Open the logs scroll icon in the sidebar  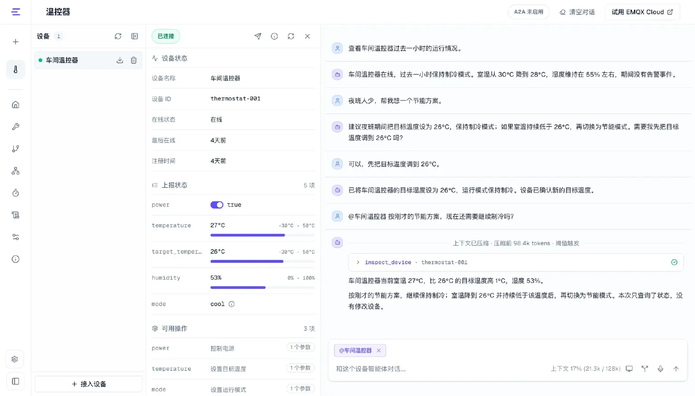coord(15,215)
